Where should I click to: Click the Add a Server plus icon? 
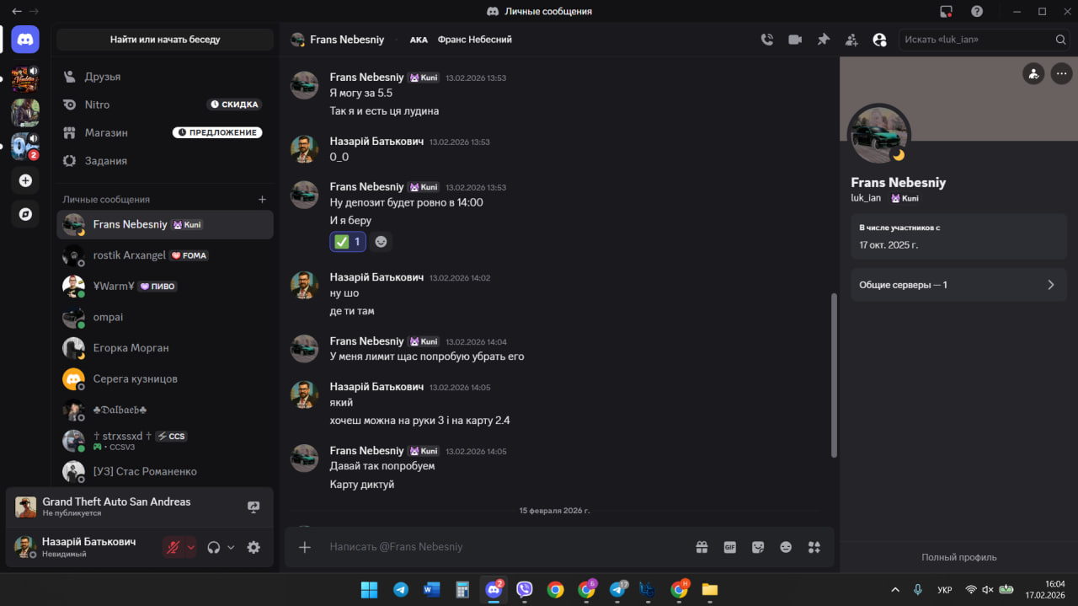(25, 180)
